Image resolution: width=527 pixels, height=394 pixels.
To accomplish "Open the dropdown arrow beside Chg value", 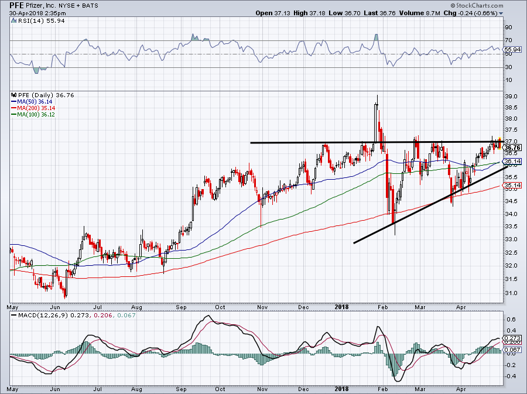I will tap(501, 13).
